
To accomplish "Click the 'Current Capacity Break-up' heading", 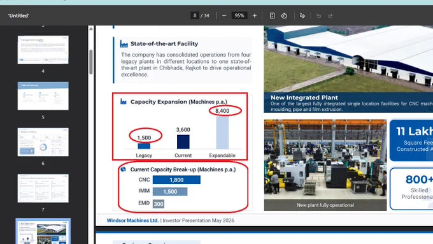I will point(183,169).
